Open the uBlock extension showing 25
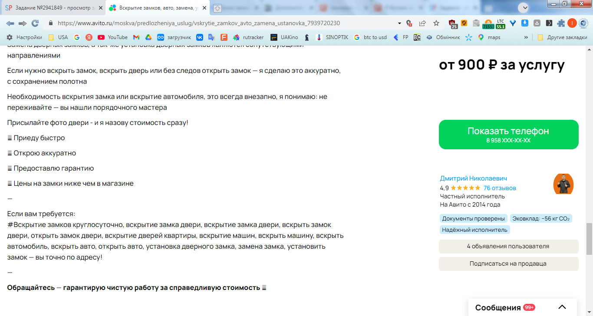 click(453, 24)
